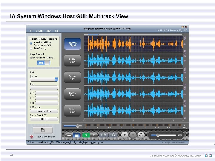The width and height of the screenshot is (215, 161).
Task: Click the horizontal scrollbar thumb above waveforms
Action: point(93,35)
